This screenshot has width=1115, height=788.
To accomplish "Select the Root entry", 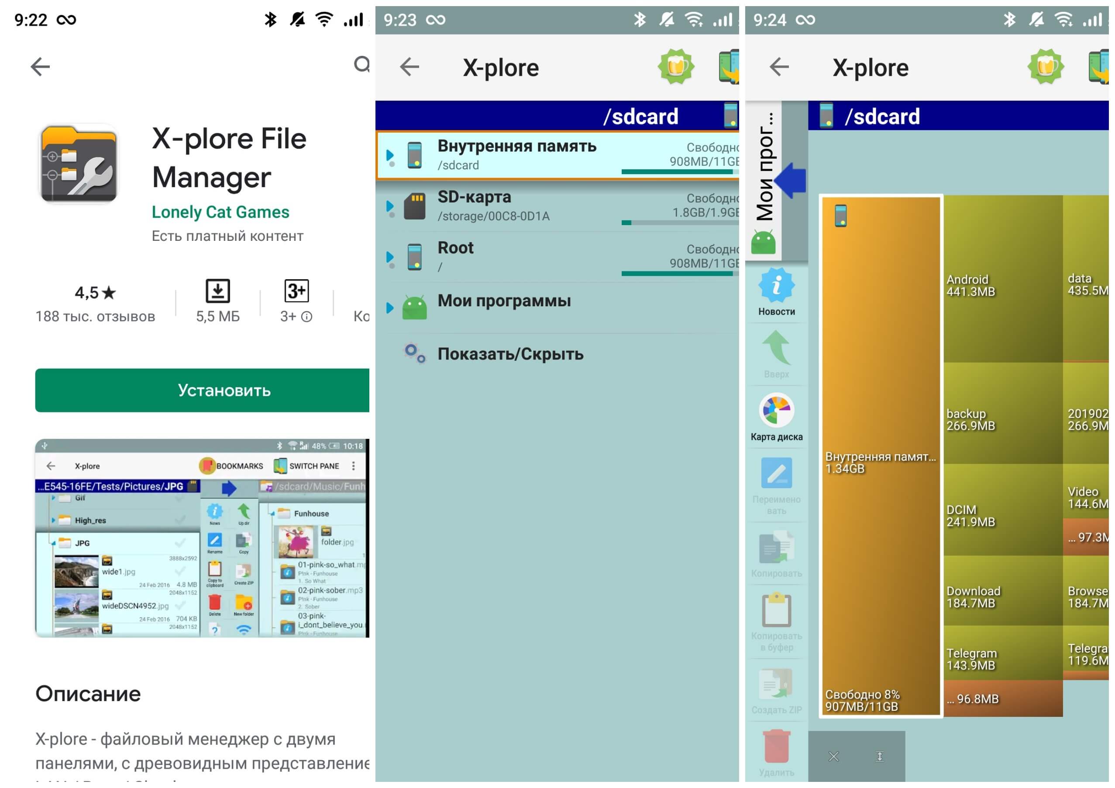I will (x=557, y=257).
